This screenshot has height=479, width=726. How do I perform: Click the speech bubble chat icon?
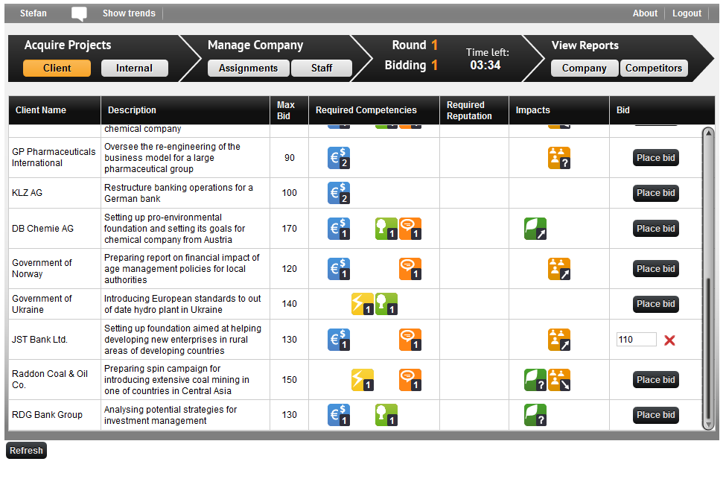(79, 13)
